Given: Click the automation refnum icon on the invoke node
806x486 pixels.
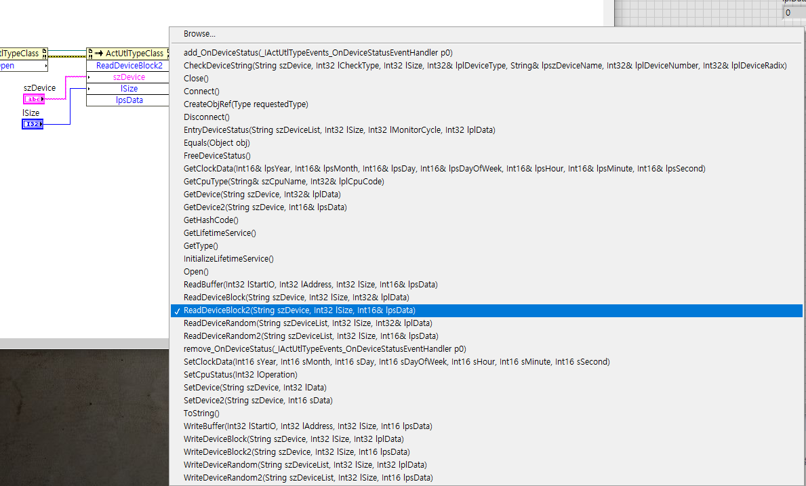Looking at the screenshot, I should click(x=89, y=50).
